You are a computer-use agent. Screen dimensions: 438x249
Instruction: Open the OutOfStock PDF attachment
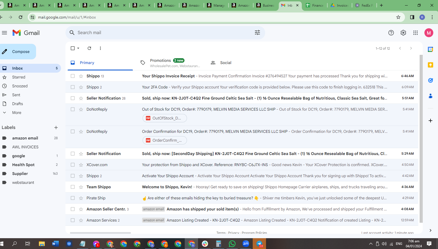tap(165, 118)
